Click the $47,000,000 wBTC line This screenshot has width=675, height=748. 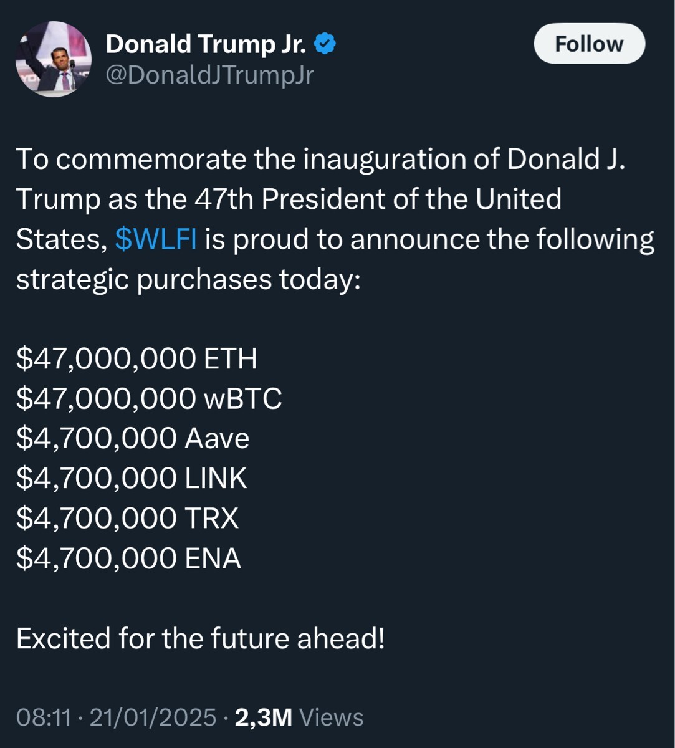pos(149,399)
